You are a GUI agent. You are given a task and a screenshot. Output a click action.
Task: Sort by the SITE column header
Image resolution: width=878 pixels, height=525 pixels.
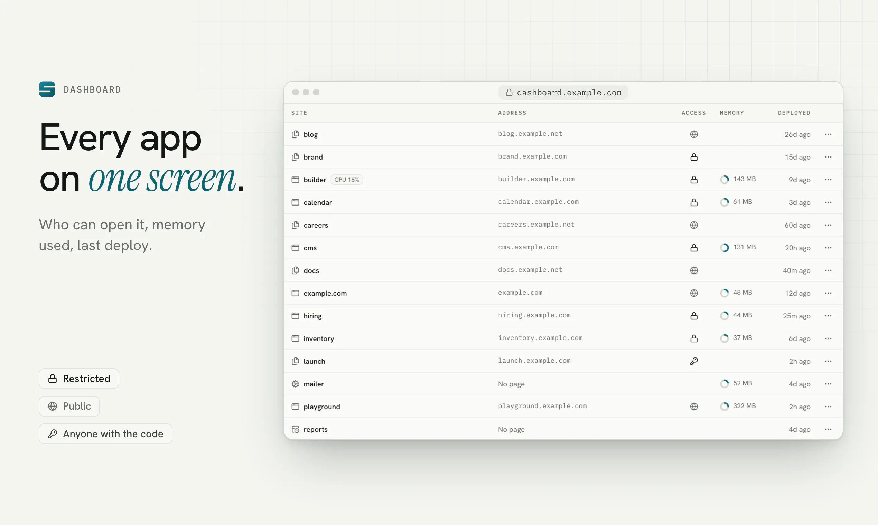[x=299, y=113]
